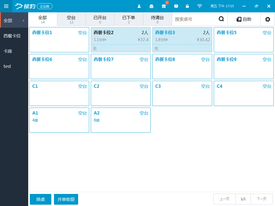
Task: Open the store notifications icon with badge
Action: tap(164, 6)
